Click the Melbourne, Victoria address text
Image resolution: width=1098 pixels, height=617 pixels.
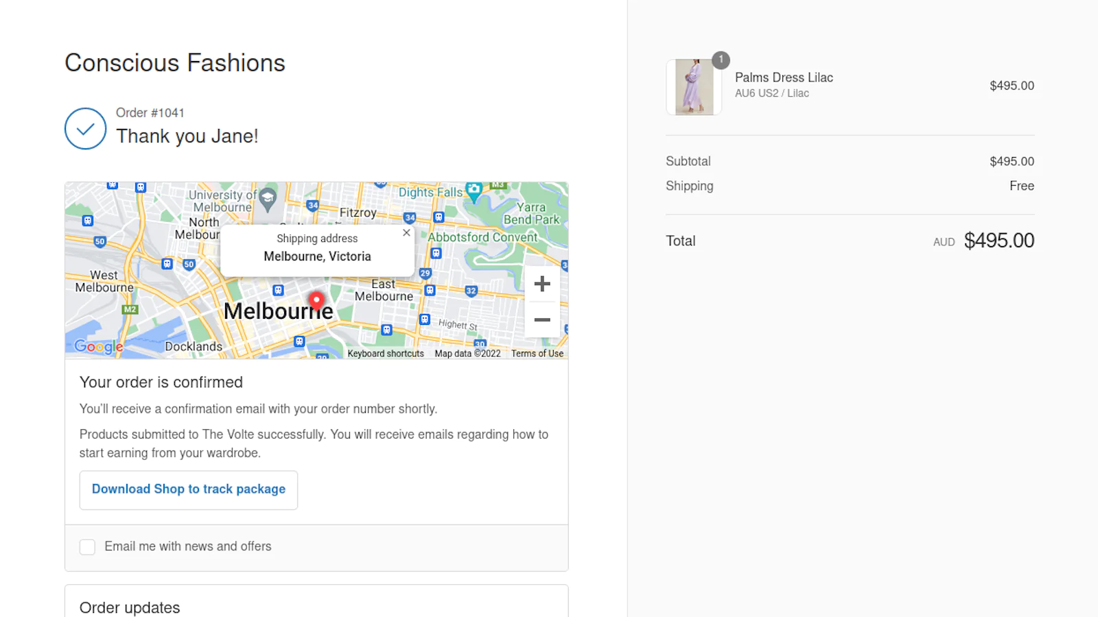pyautogui.click(x=317, y=256)
